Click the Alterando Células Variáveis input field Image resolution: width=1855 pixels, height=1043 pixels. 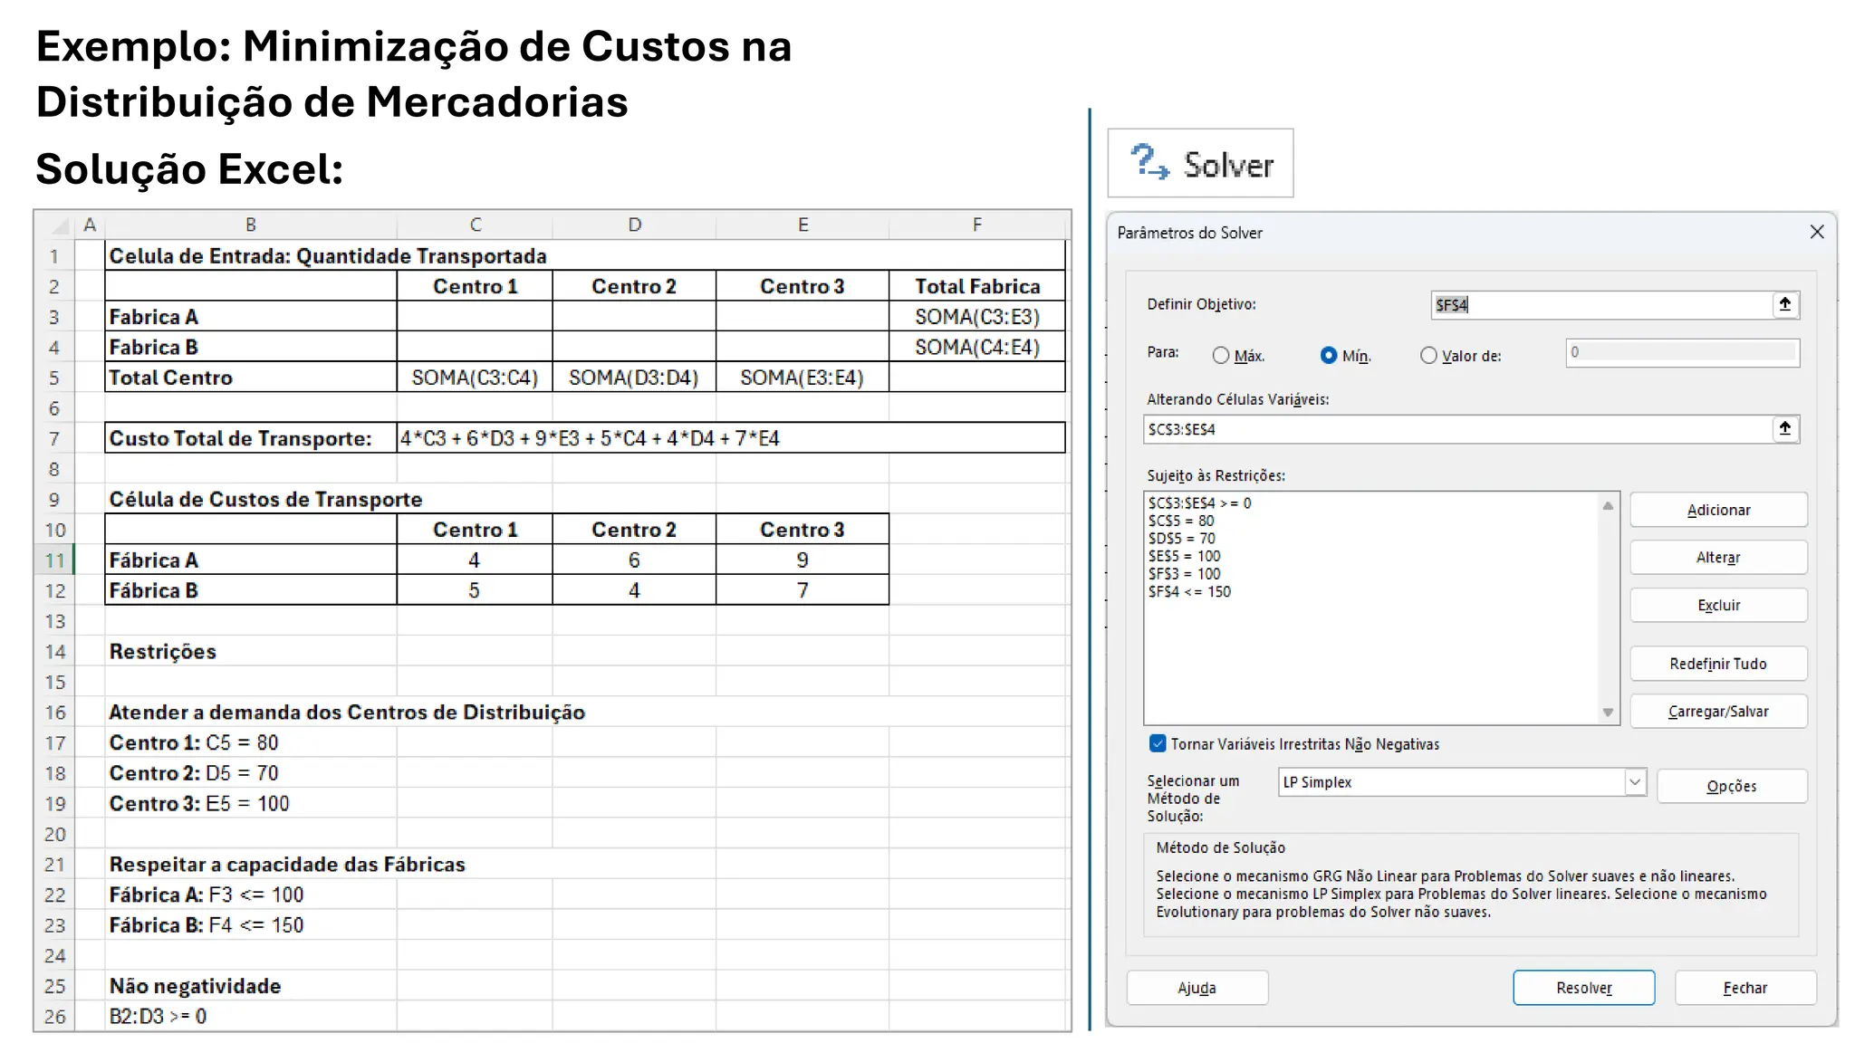click(1457, 429)
